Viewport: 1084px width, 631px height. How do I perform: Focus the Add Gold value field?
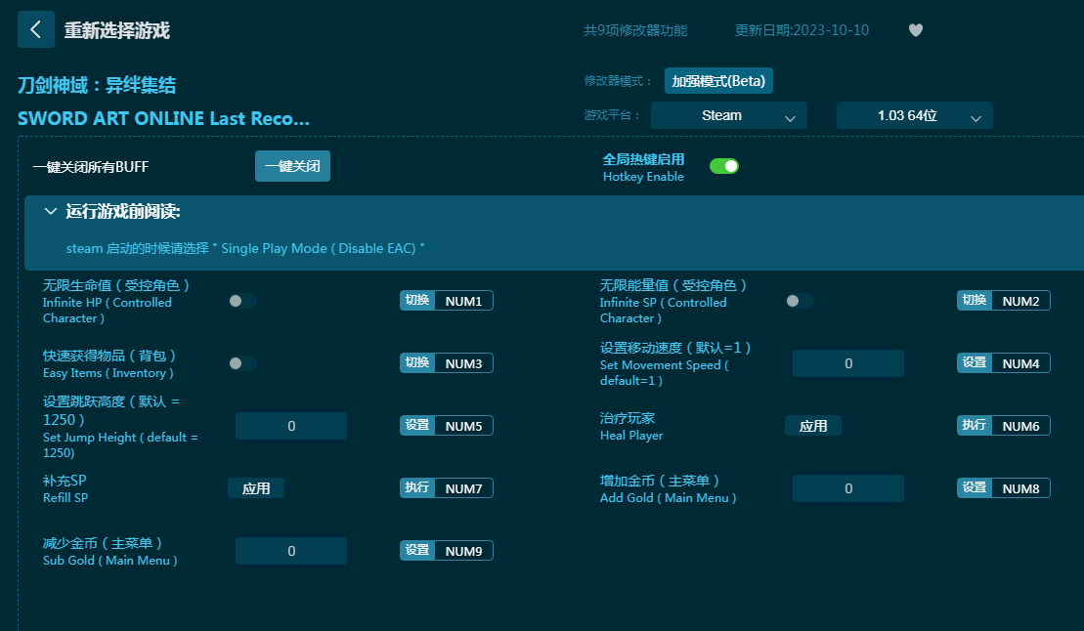point(848,488)
